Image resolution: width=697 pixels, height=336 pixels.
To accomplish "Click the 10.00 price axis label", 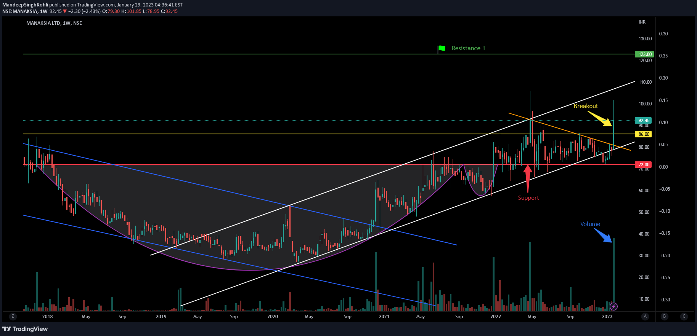I will [x=644, y=299].
